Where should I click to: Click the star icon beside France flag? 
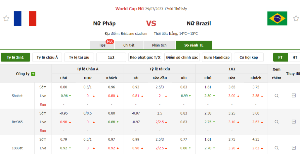coord(6,18)
